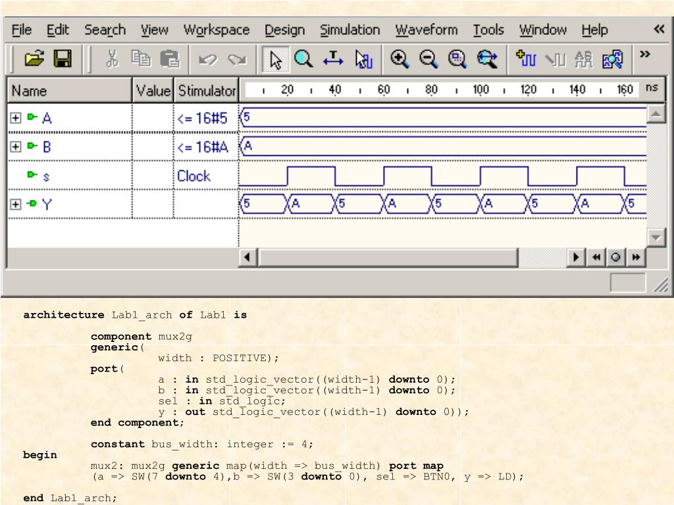Click the window resize grip corner
Screen dimensions: 674x505
[661, 284]
